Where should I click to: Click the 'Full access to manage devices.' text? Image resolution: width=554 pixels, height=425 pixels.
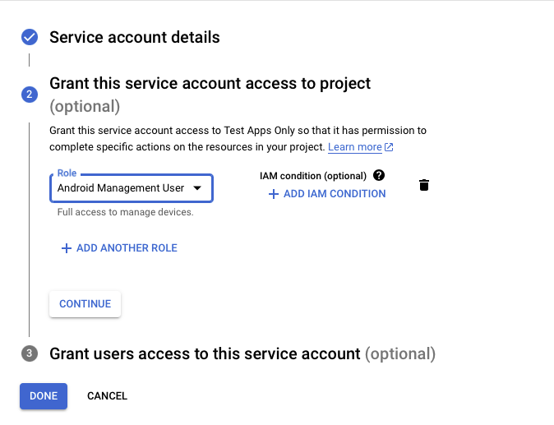(126, 212)
